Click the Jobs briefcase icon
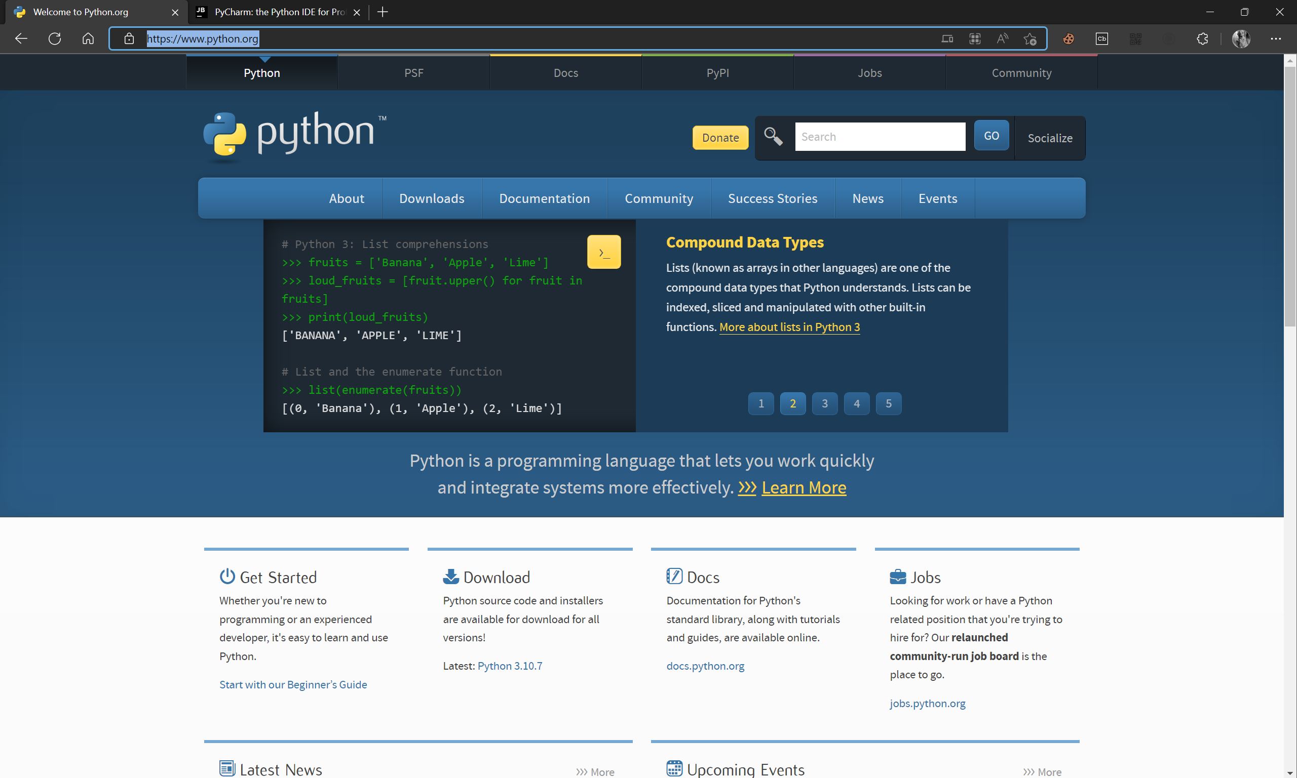This screenshot has width=1297, height=778. [x=897, y=576]
